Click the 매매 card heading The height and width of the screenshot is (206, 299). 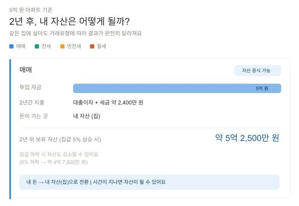click(26, 70)
